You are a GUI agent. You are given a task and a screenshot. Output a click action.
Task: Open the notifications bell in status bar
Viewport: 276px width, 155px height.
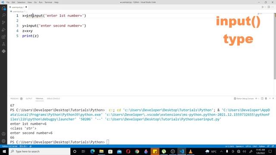point(273,146)
